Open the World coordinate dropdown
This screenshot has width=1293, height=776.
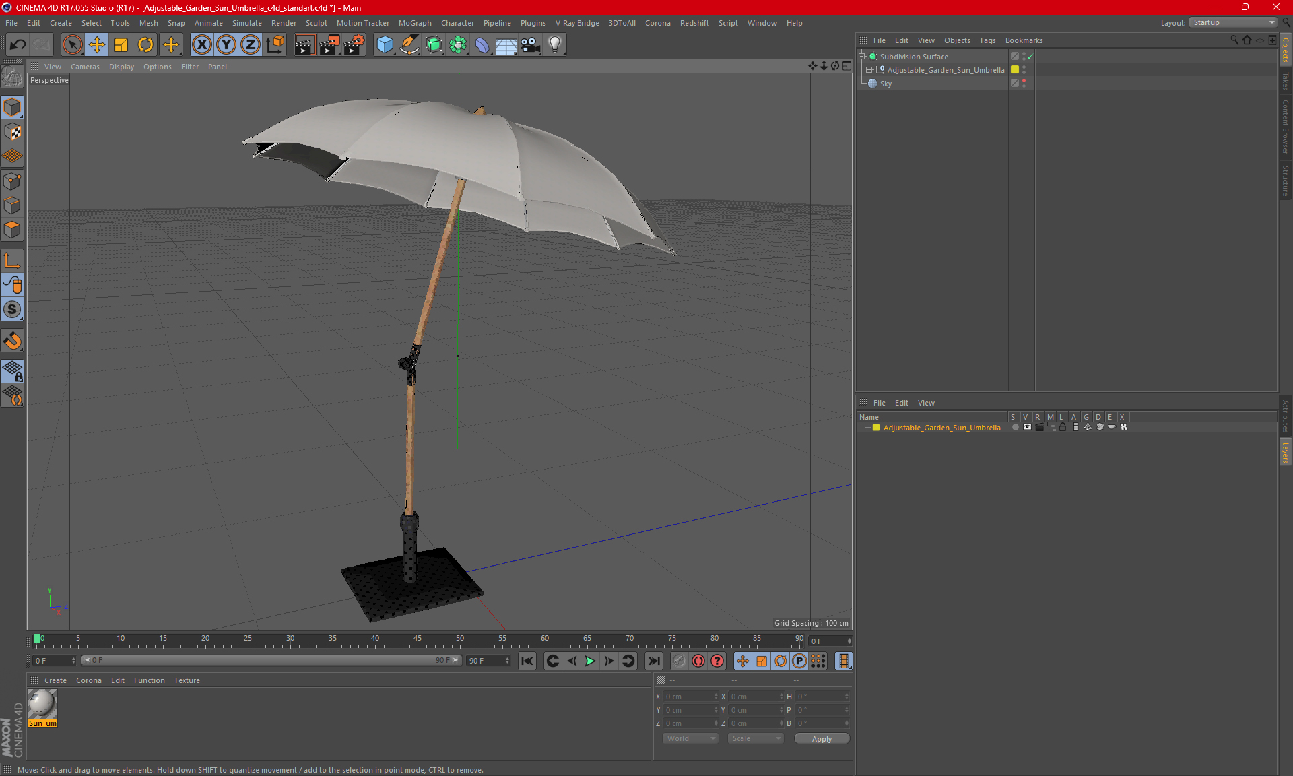click(691, 738)
